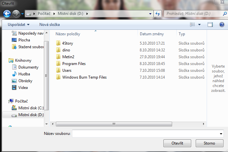Expand the arrow after Místní disk (D:) breadcrumb

(87, 14)
